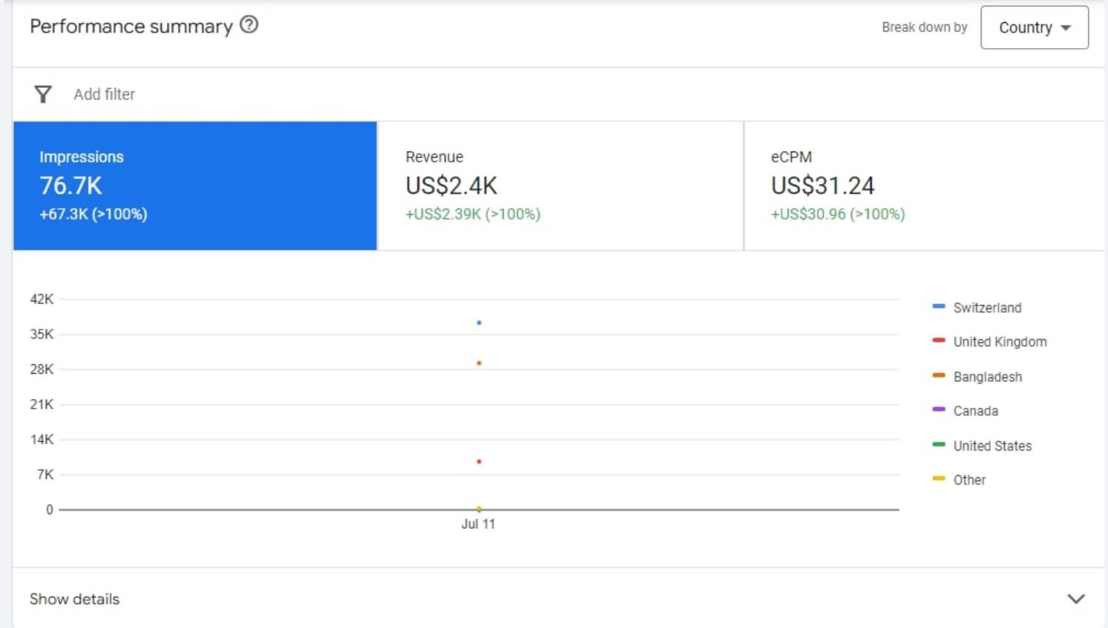Image resolution: width=1108 pixels, height=628 pixels.
Task: Switch to the eCPM metric card
Action: [924, 185]
